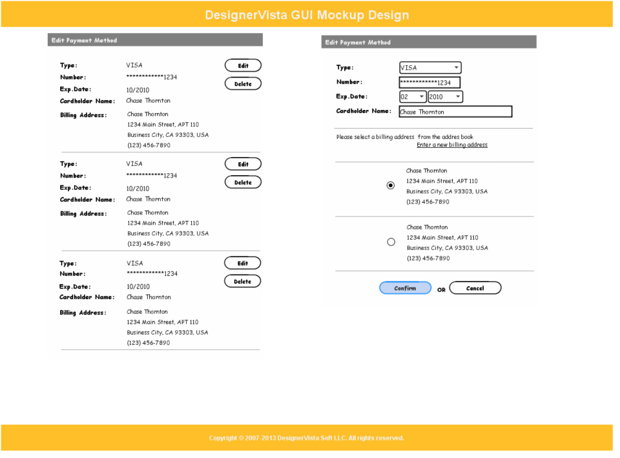This screenshot has height=458, width=620.
Task: Delete the third payment method
Action: [x=242, y=282]
